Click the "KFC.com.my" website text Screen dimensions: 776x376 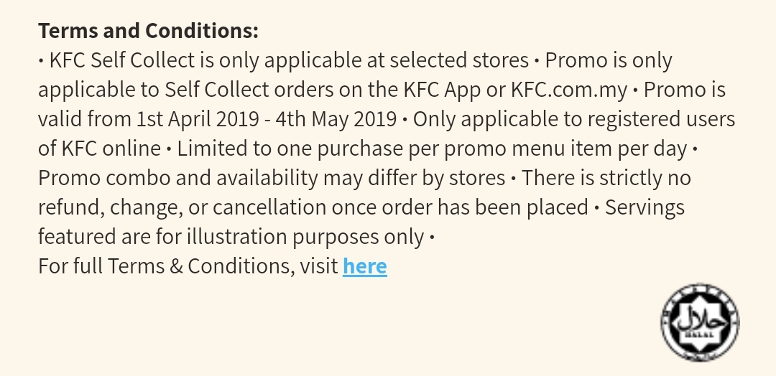click(572, 90)
